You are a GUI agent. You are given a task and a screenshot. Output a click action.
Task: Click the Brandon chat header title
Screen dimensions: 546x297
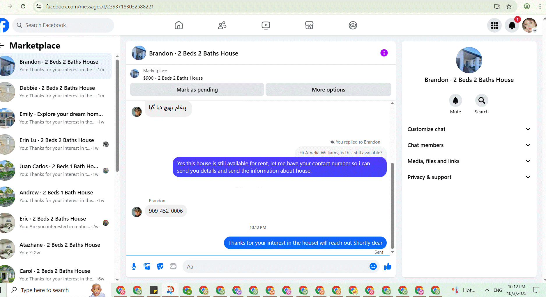click(x=194, y=53)
